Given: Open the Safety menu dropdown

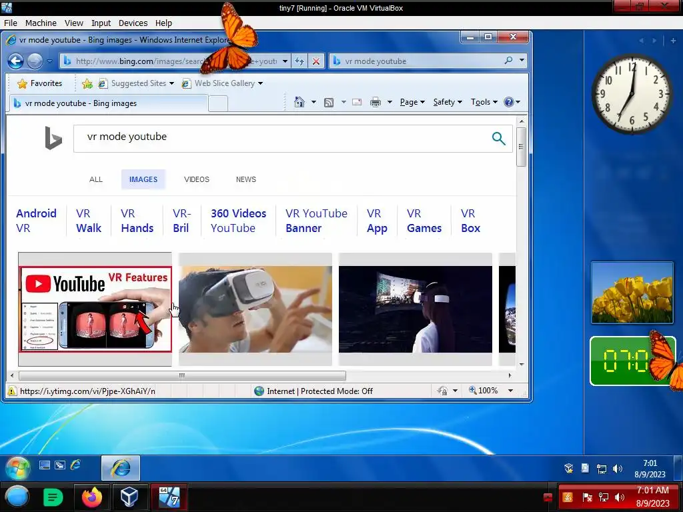Looking at the screenshot, I should 448,102.
